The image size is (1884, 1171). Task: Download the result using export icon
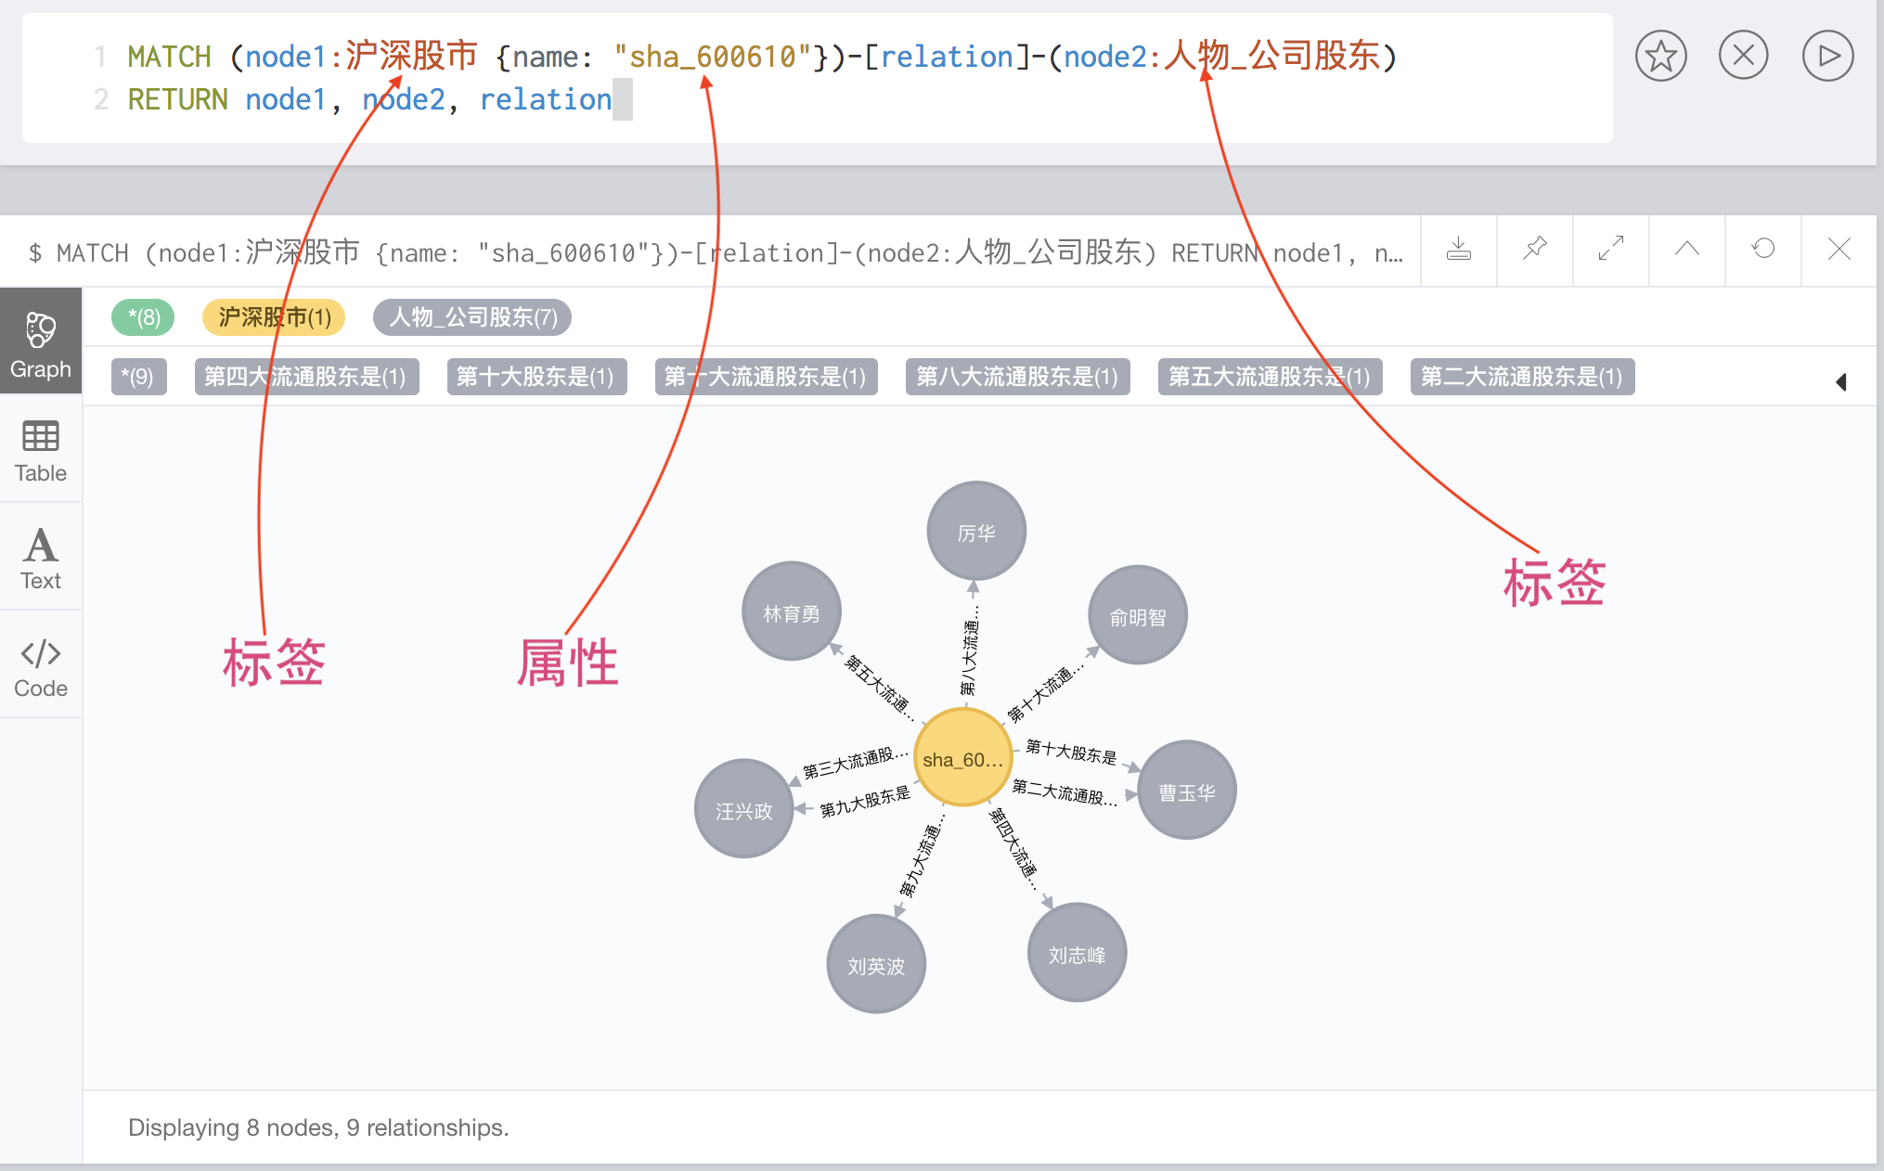[x=1459, y=250]
